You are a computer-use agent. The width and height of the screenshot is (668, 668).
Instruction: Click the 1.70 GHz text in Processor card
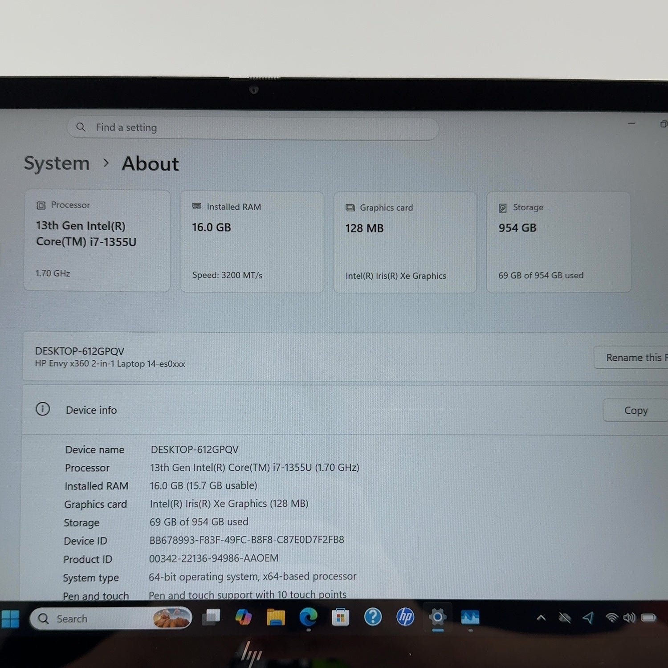(x=53, y=273)
